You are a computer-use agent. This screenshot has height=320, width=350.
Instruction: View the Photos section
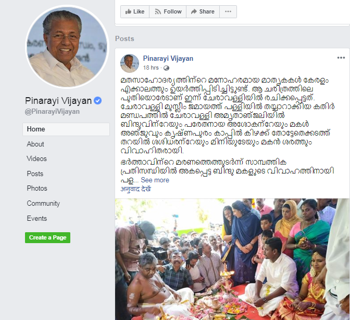click(37, 189)
